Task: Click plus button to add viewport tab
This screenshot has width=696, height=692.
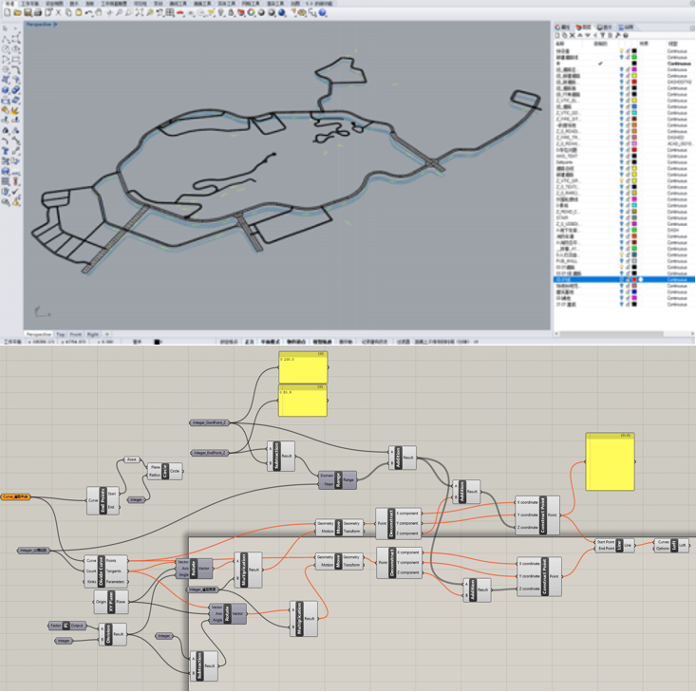Action: click(x=107, y=334)
